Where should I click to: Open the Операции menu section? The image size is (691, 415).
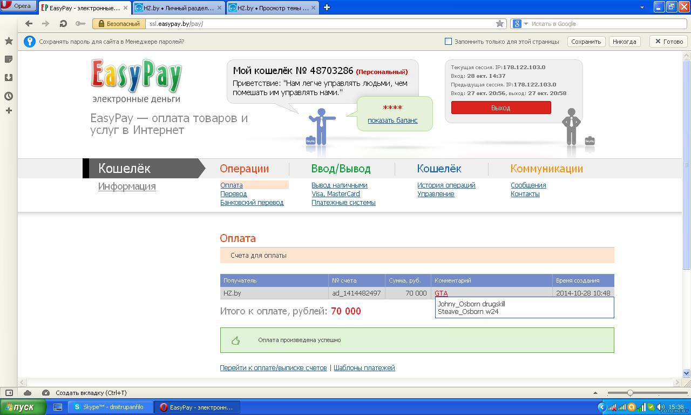click(244, 169)
